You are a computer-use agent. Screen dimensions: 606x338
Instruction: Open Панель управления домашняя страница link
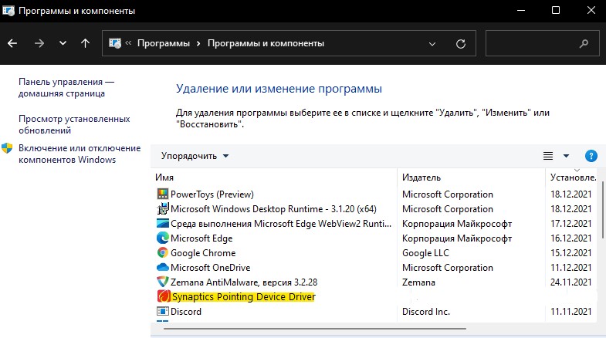point(66,87)
